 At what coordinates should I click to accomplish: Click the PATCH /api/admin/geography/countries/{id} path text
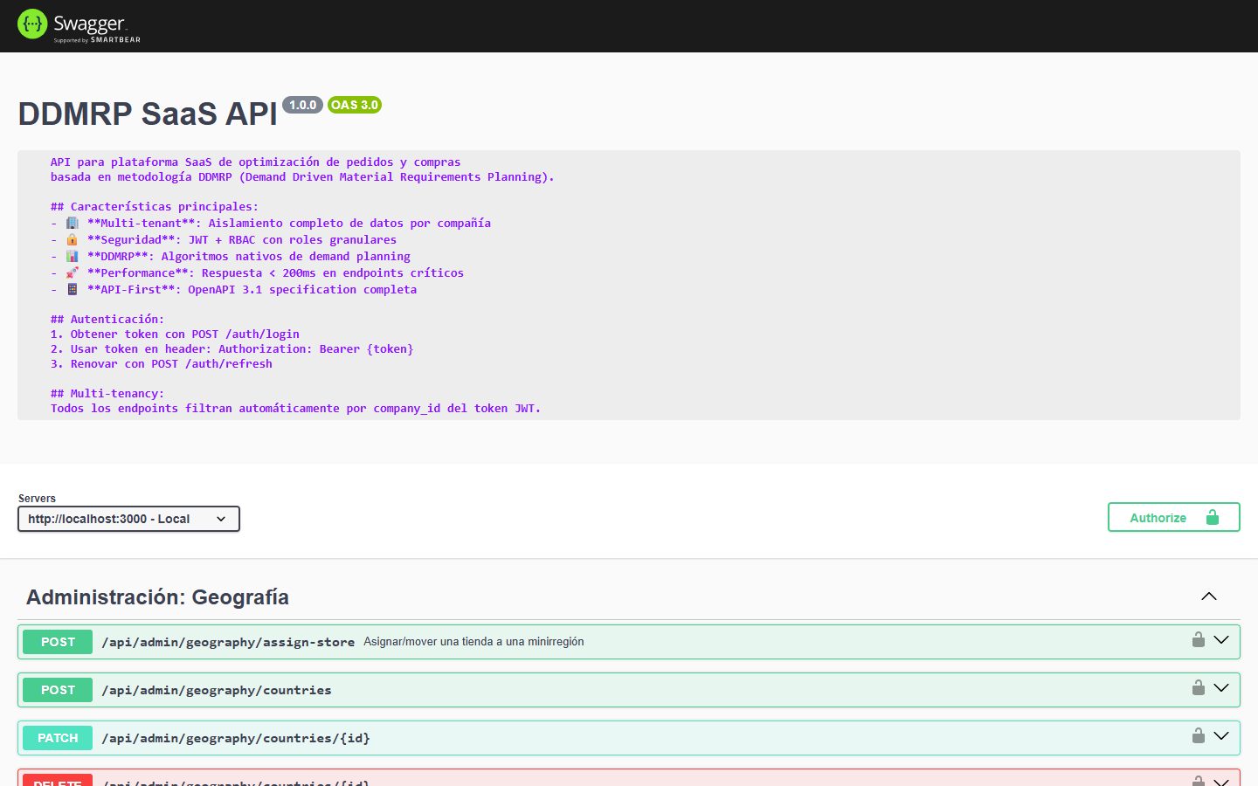pyautogui.click(x=236, y=738)
